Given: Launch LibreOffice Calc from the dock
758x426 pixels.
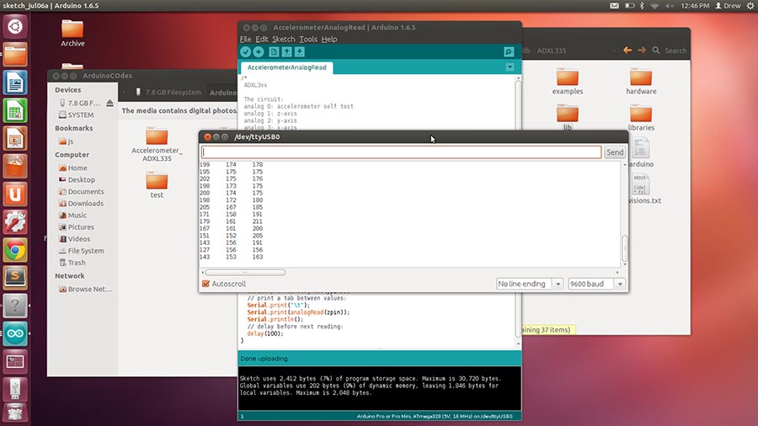Looking at the screenshot, I should tap(15, 110).
